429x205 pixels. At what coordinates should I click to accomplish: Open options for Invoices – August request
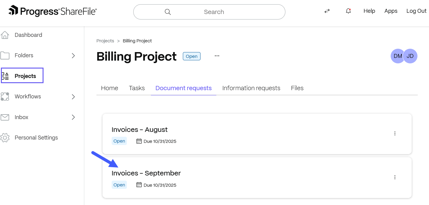[x=395, y=133]
